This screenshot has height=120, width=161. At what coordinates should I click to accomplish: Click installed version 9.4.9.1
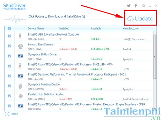63,89
